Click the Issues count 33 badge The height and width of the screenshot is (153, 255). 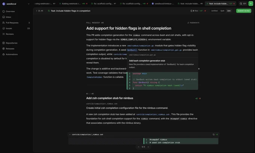pos(28,28)
